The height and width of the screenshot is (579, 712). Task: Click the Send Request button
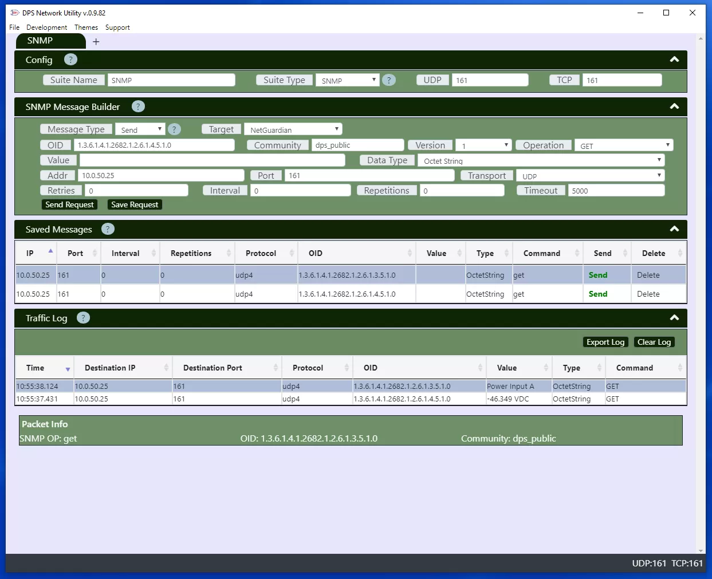click(x=69, y=204)
